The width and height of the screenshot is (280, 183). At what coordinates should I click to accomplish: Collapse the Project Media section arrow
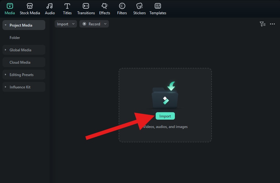coord(6,25)
